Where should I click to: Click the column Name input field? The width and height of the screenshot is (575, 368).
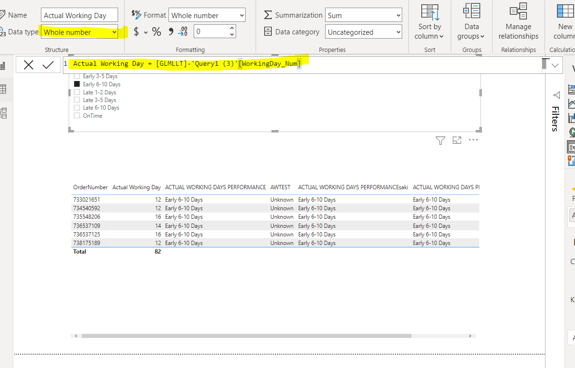[x=79, y=15]
